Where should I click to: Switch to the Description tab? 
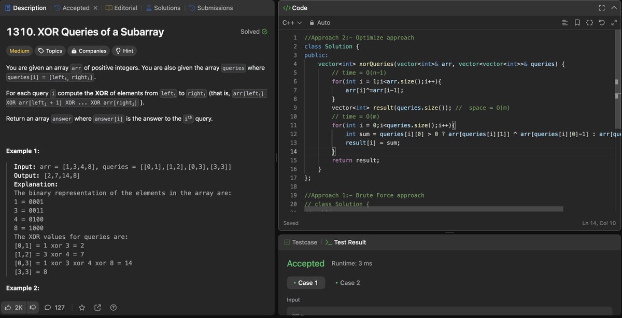[x=25, y=8]
